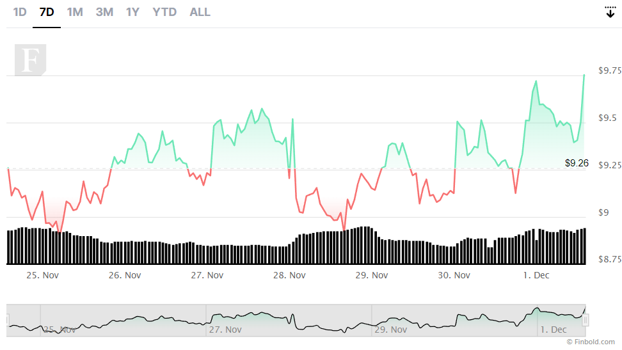Select the 7D time range tab
The width and height of the screenshot is (622, 350).
[x=47, y=12]
